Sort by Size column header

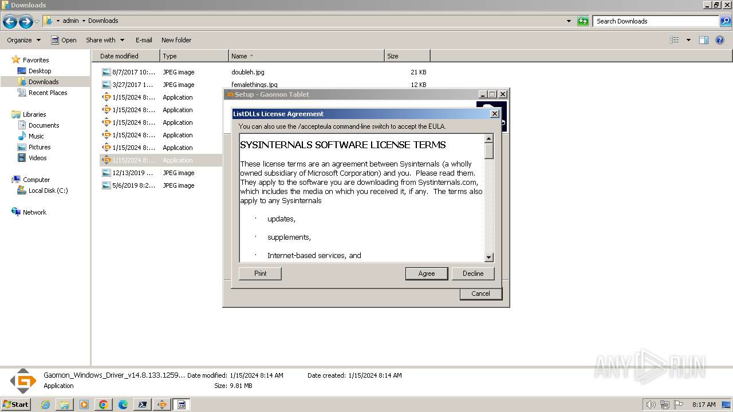tap(407, 56)
